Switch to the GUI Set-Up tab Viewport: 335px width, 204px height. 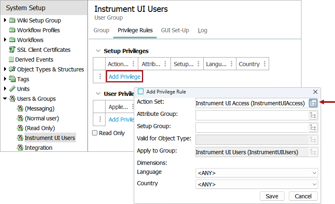[x=175, y=30]
